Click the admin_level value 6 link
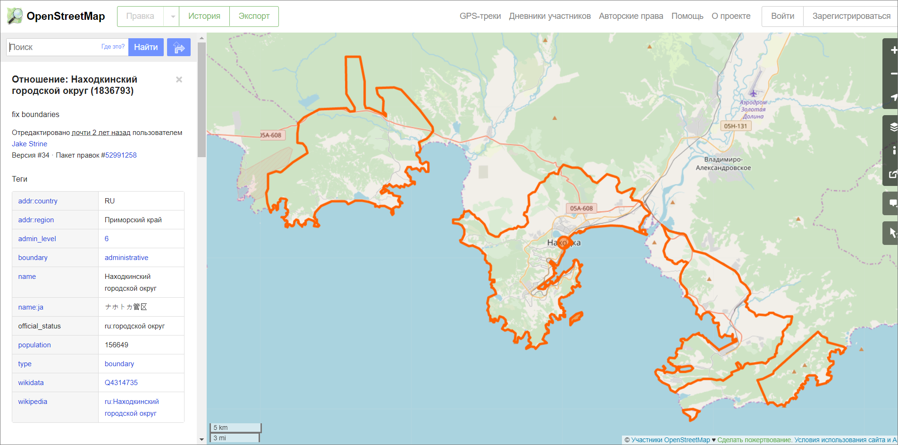Image resolution: width=898 pixels, height=445 pixels. pos(107,239)
